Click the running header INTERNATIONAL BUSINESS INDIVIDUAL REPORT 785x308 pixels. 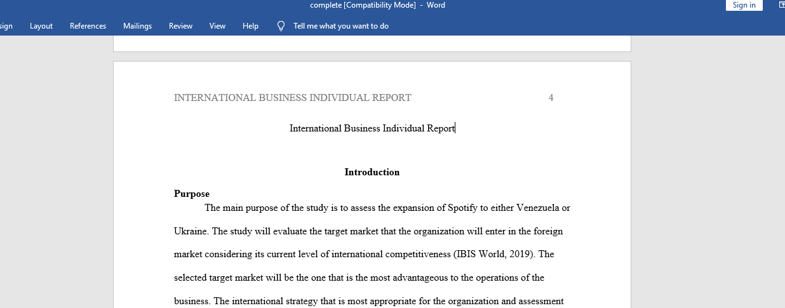293,98
